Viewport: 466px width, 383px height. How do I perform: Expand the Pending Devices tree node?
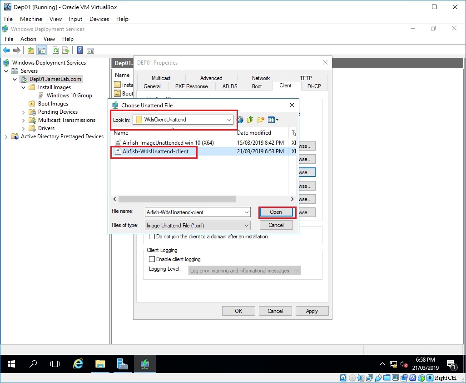pyautogui.click(x=23, y=111)
